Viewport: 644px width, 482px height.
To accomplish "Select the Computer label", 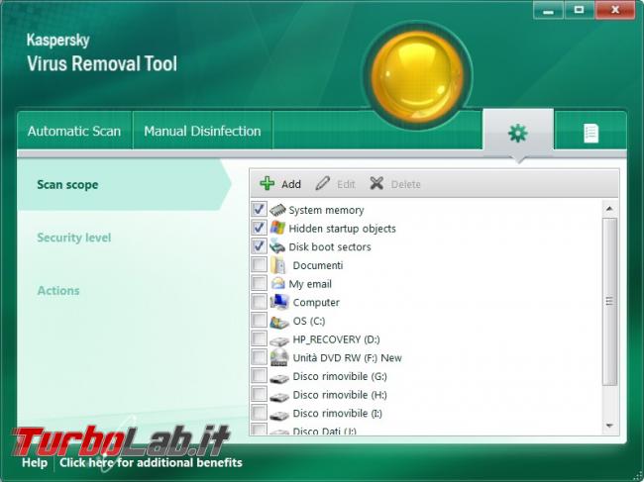I will tap(316, 302).
